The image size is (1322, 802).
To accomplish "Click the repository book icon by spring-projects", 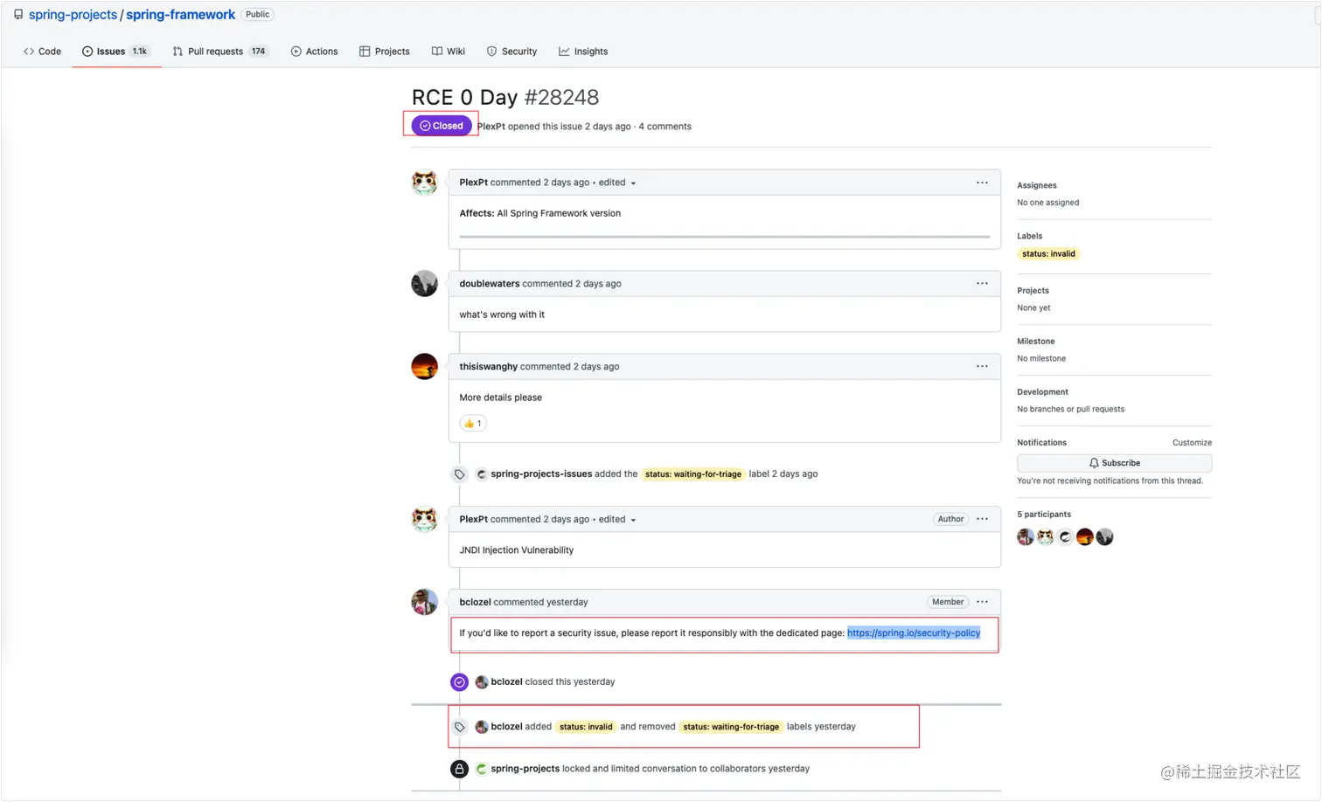I will (18, 15).
